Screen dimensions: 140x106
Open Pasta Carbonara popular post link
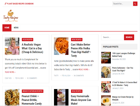(x=123, y=69)
